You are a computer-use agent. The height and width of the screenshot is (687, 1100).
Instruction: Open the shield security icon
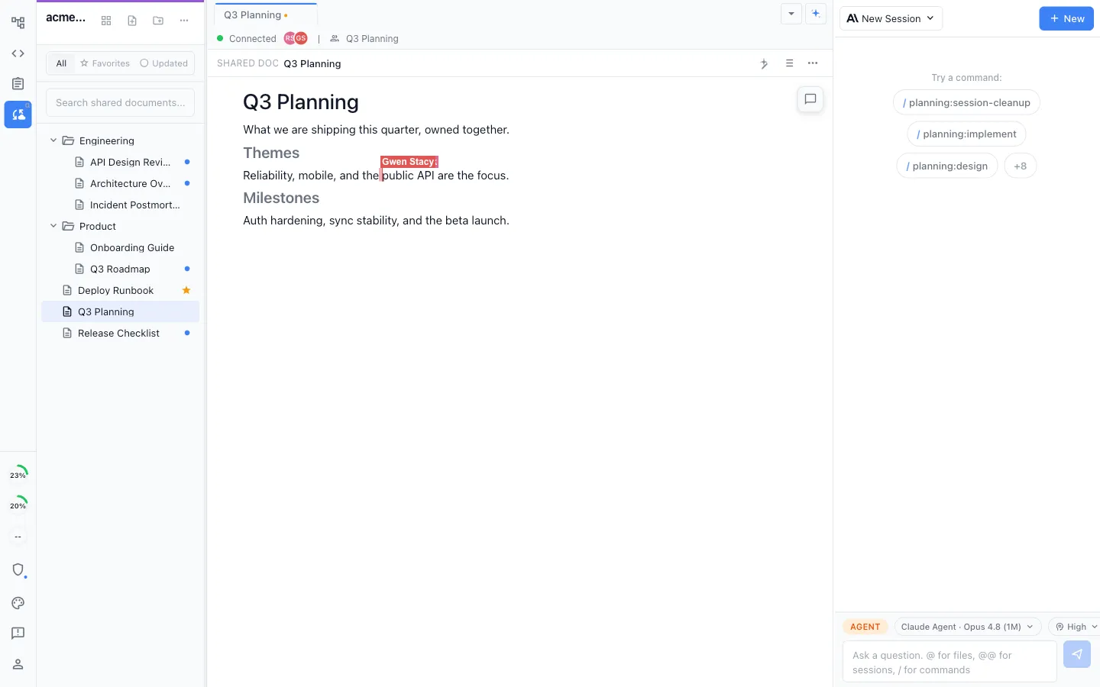tap(18, 569)
